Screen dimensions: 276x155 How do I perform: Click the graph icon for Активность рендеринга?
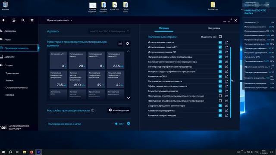pyautogui.click(x=226, y=111)
